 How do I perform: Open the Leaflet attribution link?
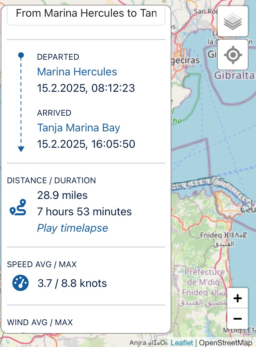point(182,343)
